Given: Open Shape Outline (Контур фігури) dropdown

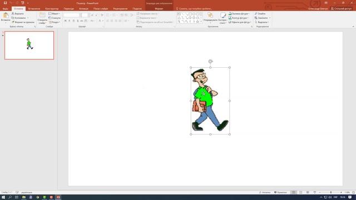Looking at the screenshot, I should pos(239,18).
